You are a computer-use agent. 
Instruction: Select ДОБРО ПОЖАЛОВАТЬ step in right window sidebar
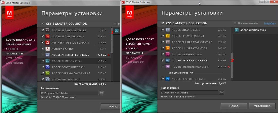pyautogui.click(x=141, y=39)
